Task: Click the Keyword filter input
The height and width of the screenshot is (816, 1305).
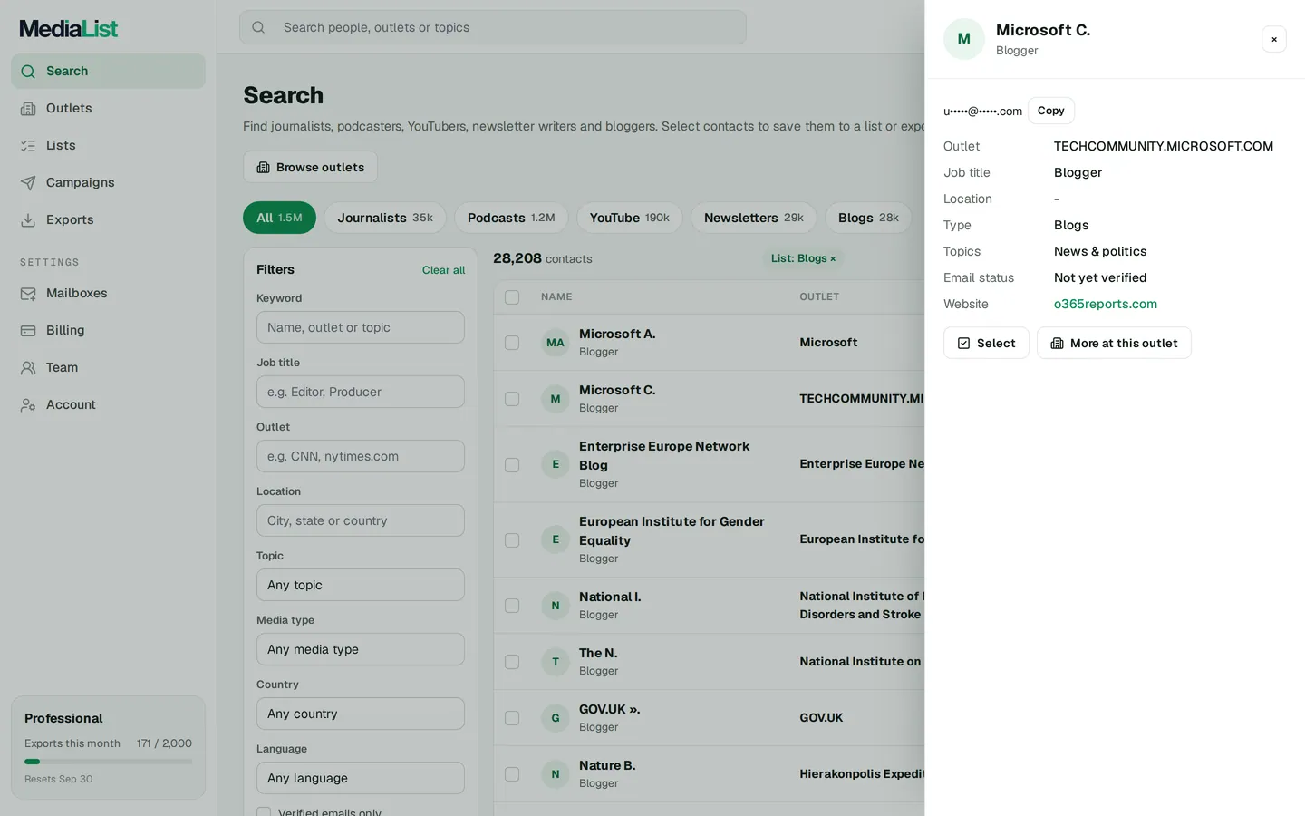Action: coord(360,327)
